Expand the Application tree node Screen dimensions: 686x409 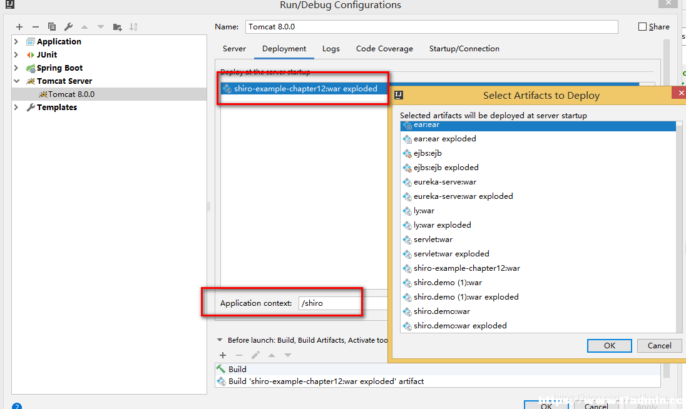point(16,41)
